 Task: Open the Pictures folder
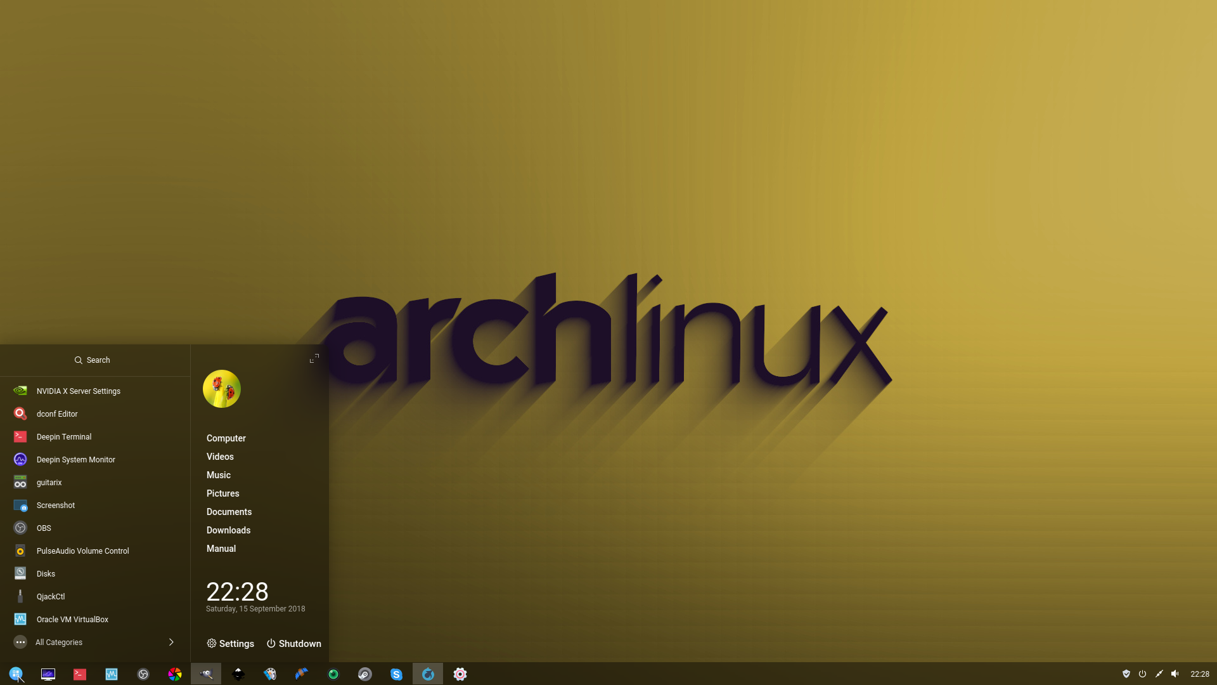coord(223,493)
